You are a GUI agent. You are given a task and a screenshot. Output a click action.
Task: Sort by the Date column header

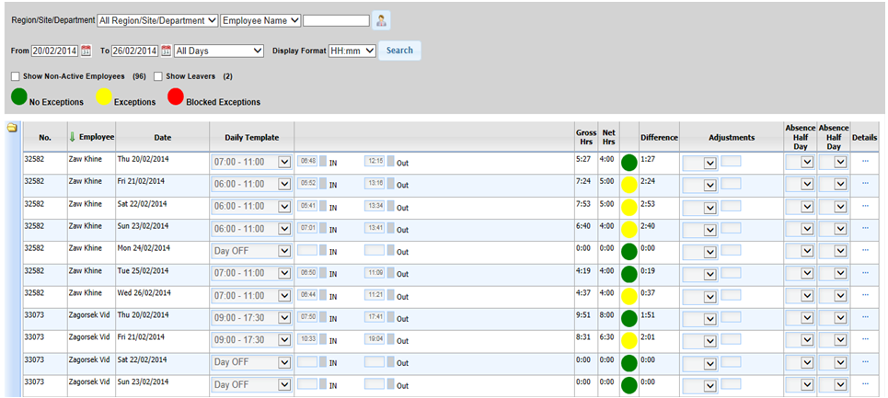tap(163, 137)
